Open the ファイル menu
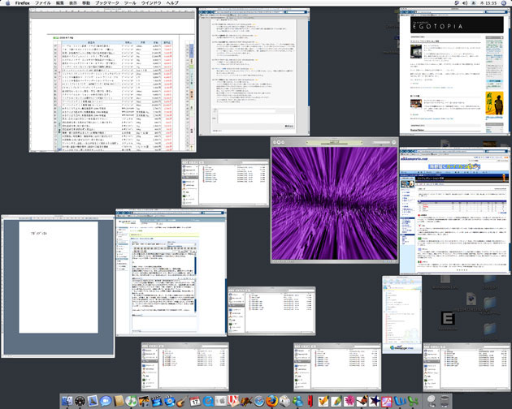Screen dimensions: 512x409 point(44,4)
